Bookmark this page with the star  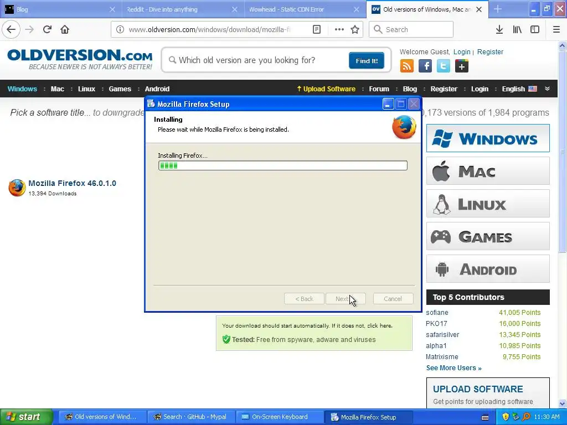coord(355,29)
